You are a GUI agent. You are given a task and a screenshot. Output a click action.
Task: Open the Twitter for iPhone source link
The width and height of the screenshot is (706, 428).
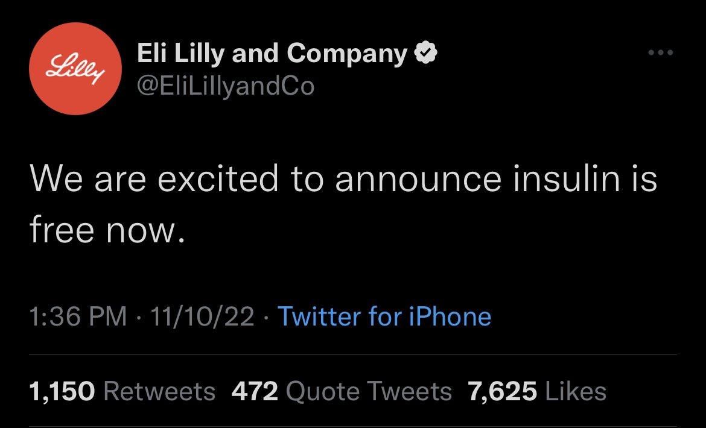[x=384, y=316]
